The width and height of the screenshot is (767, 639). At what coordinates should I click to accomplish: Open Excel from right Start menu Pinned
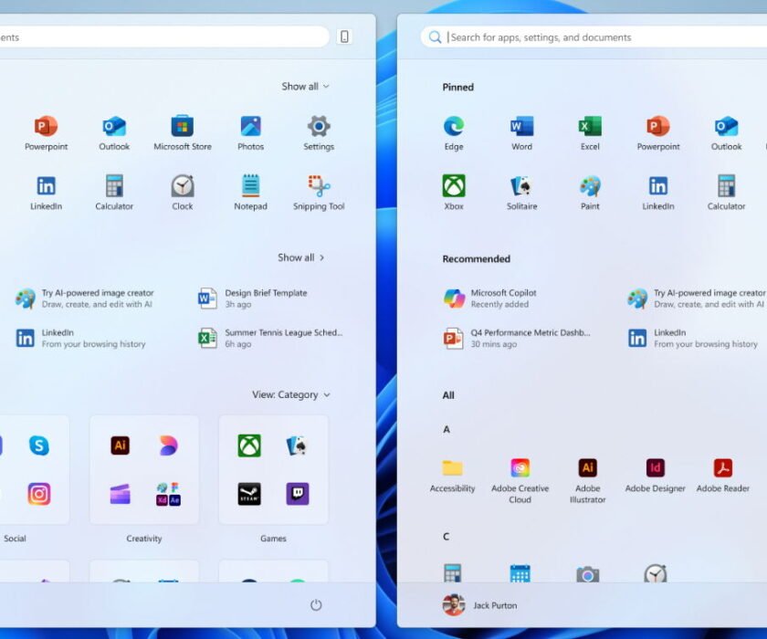(x=590, y=132)
